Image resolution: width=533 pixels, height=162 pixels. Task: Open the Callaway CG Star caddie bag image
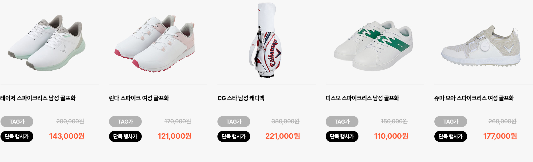tap(265, 40)
